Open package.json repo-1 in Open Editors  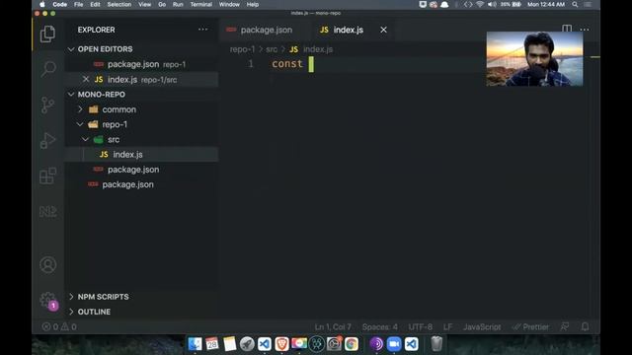coord(142,64)
